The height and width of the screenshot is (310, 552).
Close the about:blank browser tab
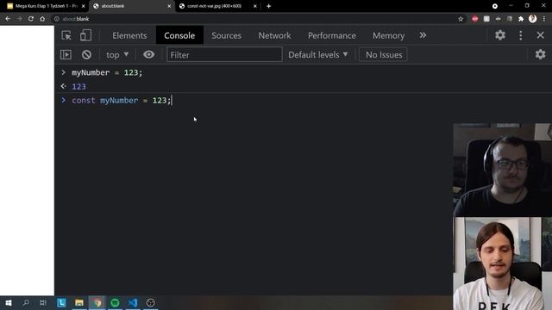coord(169,6)
